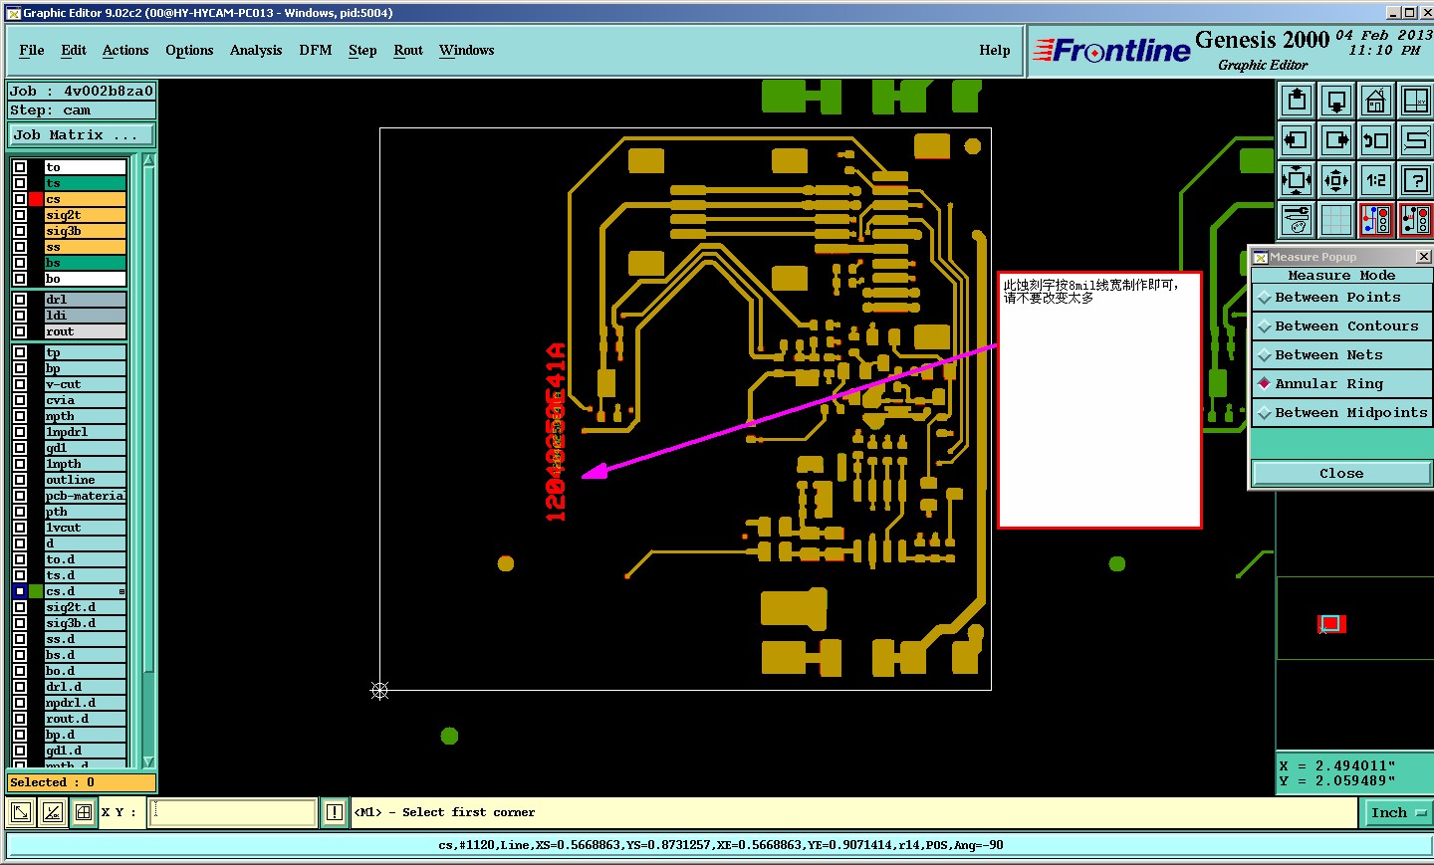
Task: Toggle checkbox for layer v-cut
Action: [x=20, y=384]
